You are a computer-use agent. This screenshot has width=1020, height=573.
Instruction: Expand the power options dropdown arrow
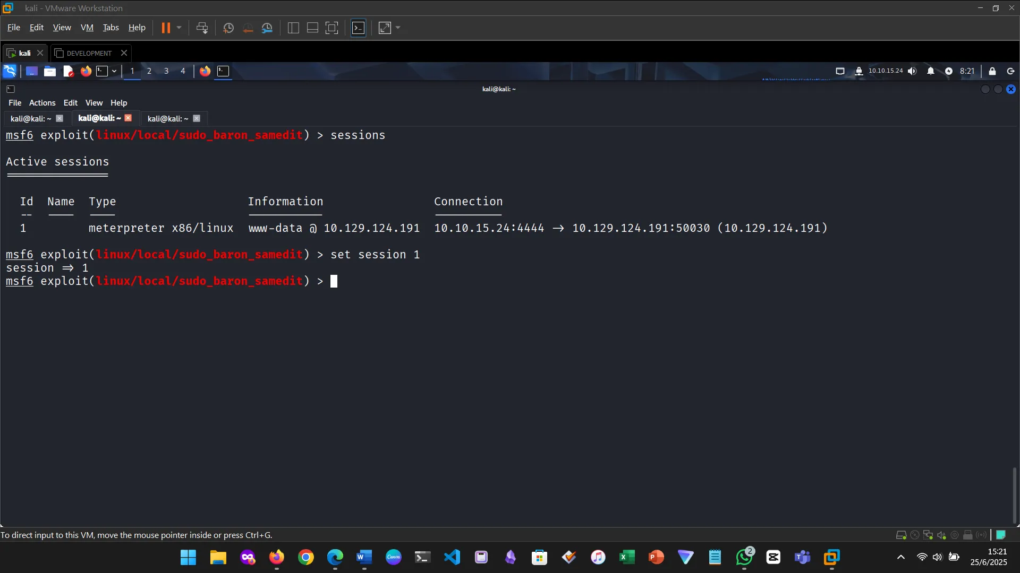click(x=179, y=28)
